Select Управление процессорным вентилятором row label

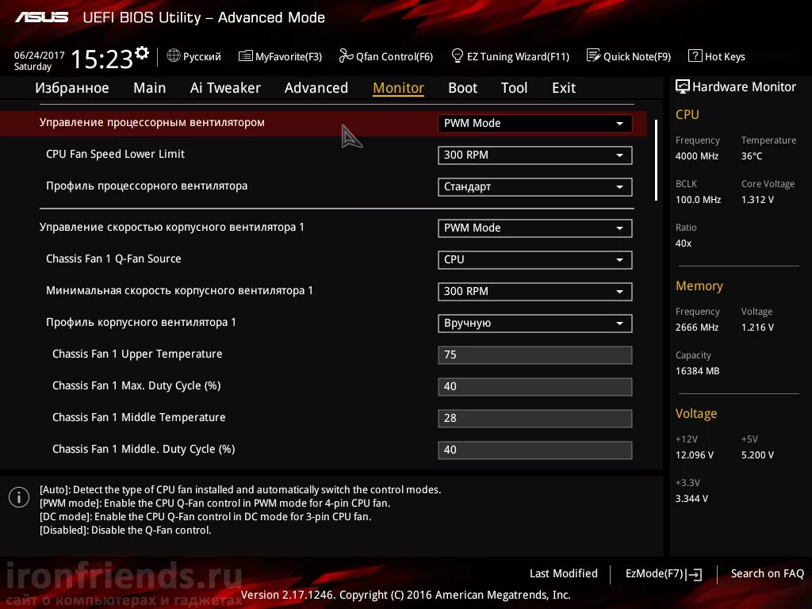(151, 123)
